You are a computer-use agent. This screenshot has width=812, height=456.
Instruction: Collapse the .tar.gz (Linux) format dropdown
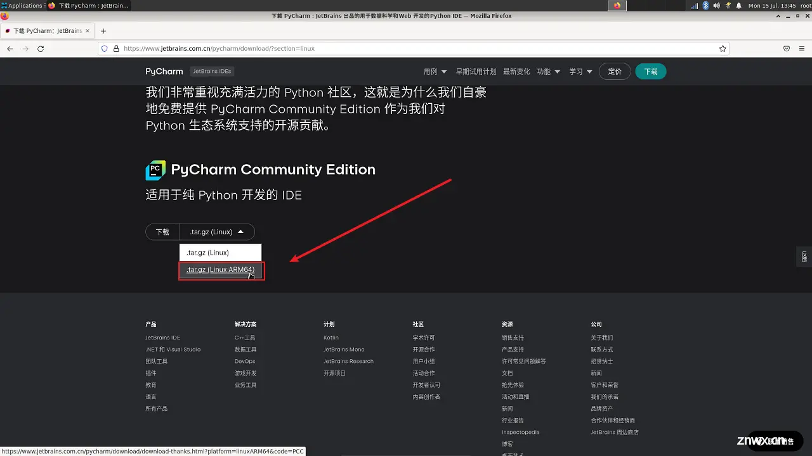click(217, 232)
